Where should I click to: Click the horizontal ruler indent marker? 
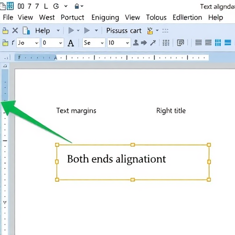56,58
